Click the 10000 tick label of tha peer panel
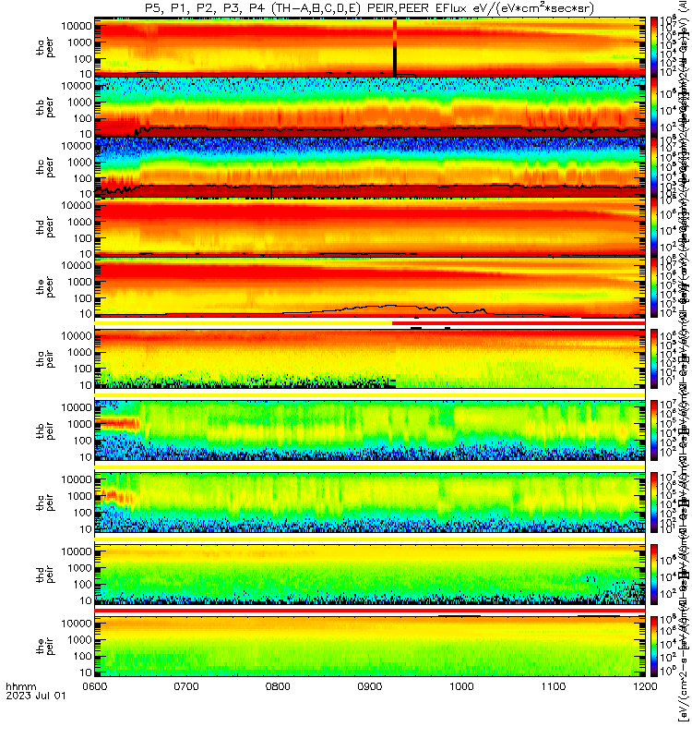Image resolution: width=692 pixels, height=739 pixels. point(77,26)
